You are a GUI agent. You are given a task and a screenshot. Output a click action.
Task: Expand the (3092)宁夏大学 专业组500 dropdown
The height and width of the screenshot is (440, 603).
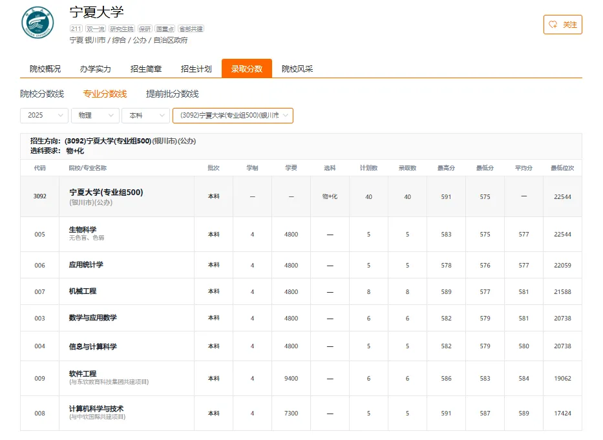233,116
